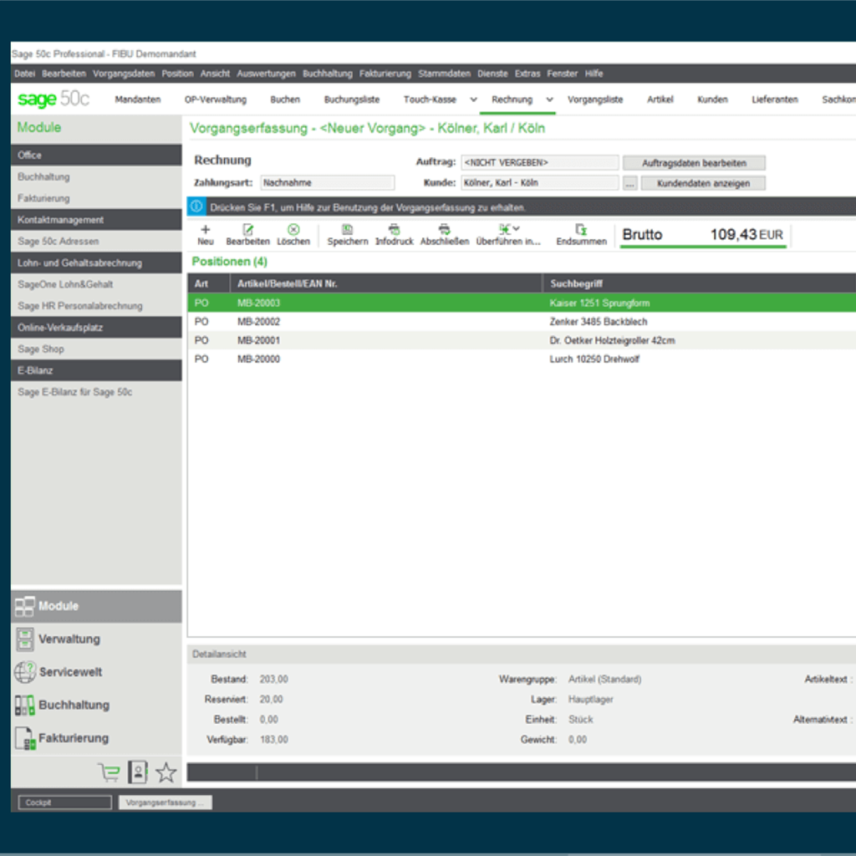Click the Neu plus icon
The height and width of the screenshot is (856, 856).
pyautogui.click(x=206, y=229)
